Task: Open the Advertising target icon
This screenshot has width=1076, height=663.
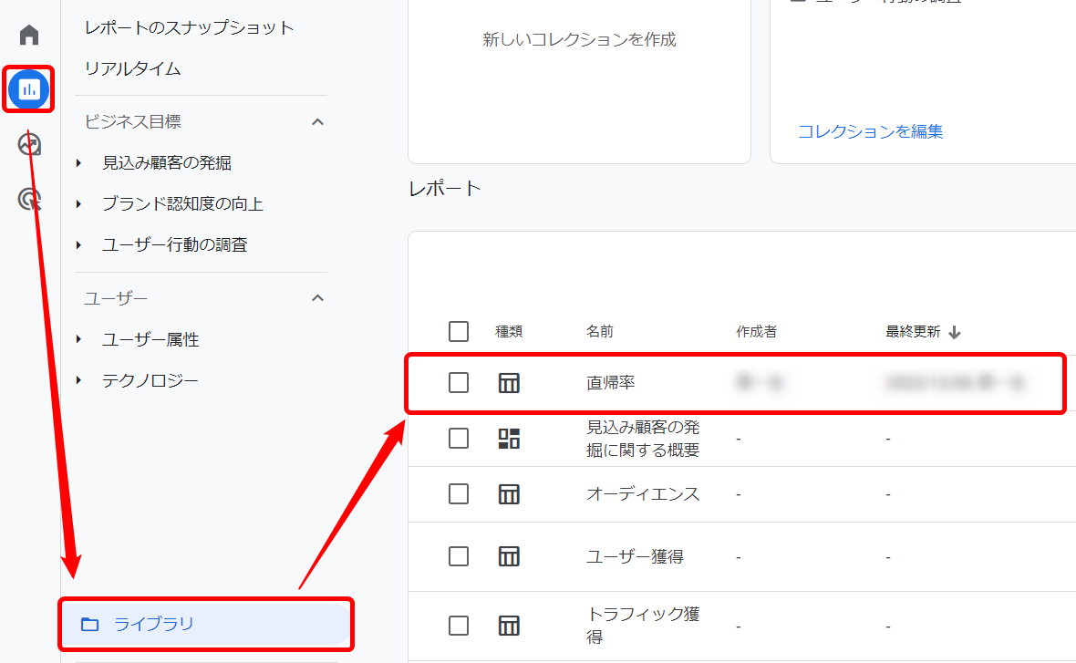Action: [29, 199]
